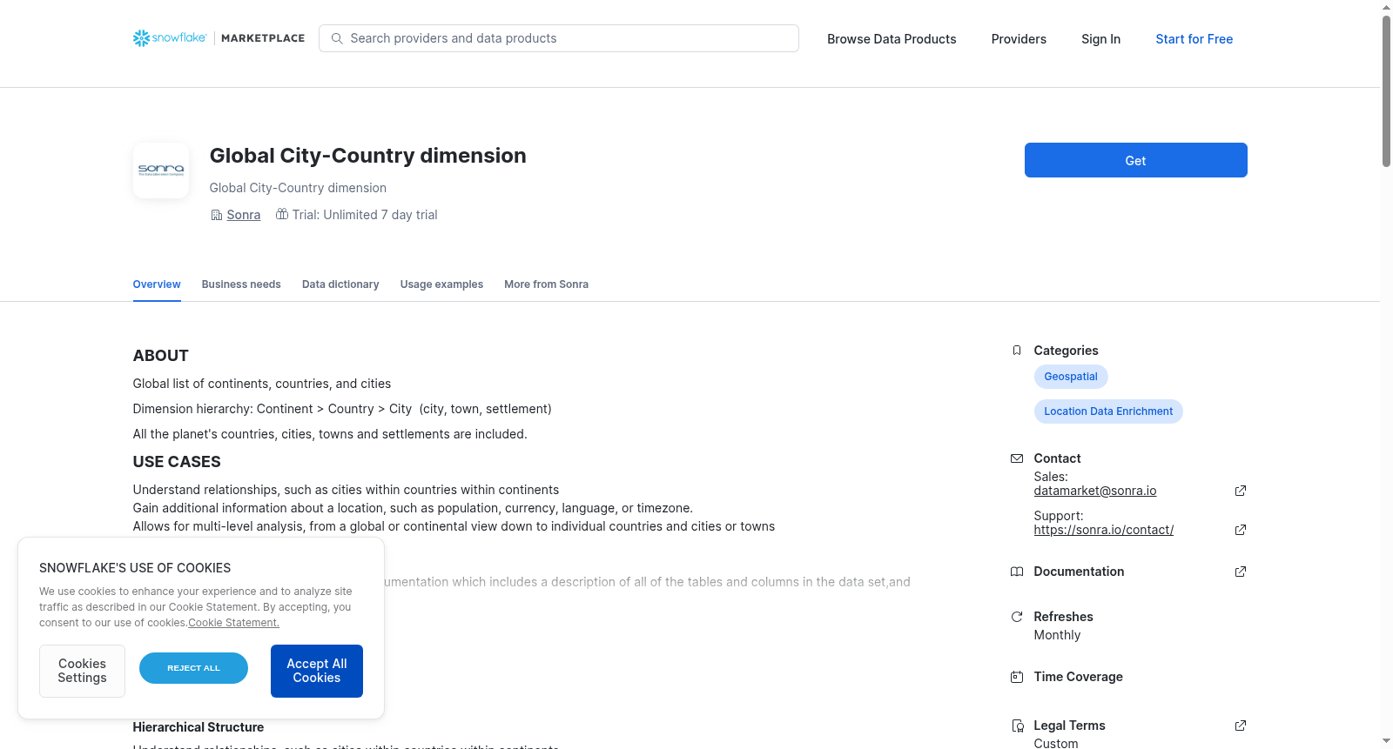
Task: Focus the search providers and data products field
Action: point(559,38)
